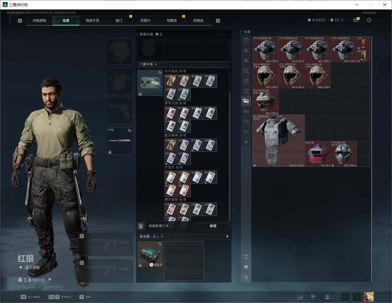Open the 交易行 tab
Image resolution: width=392 pixels, height=303 pixels.
pos(145,20)
